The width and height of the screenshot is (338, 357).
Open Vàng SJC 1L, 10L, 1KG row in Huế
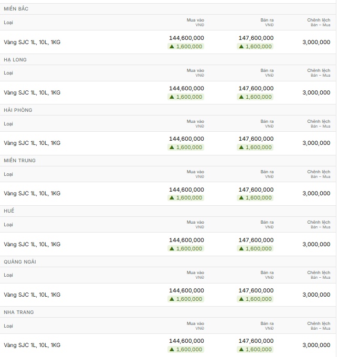pyautogui.click(x=168, y=244)
